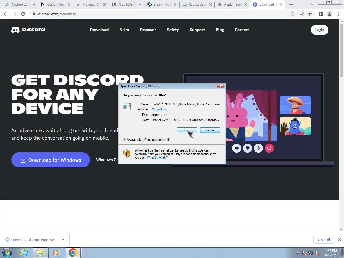Click the screen share icon in illustration
This screenshot has width=344, height=258.
248,148
